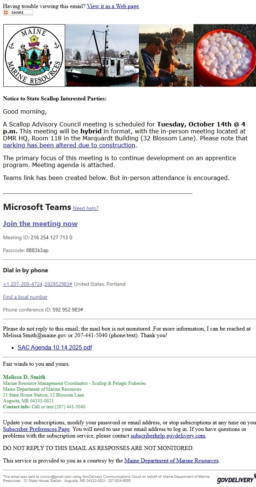Open the fishing boat banner photo
The image size is (256, 487).
[102, 55]
